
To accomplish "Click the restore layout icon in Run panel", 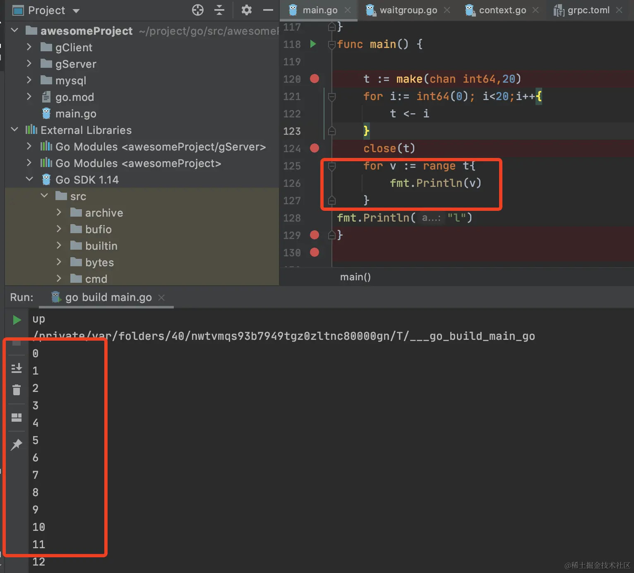I will coord(17,418).
